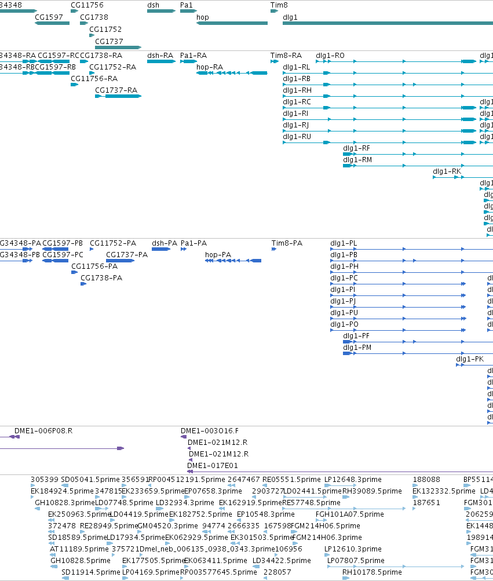Image resolution: width=493 pixels, height=581 pixels.
Task: Click the dlg1-RC transcript label
Action: [297, 102]
